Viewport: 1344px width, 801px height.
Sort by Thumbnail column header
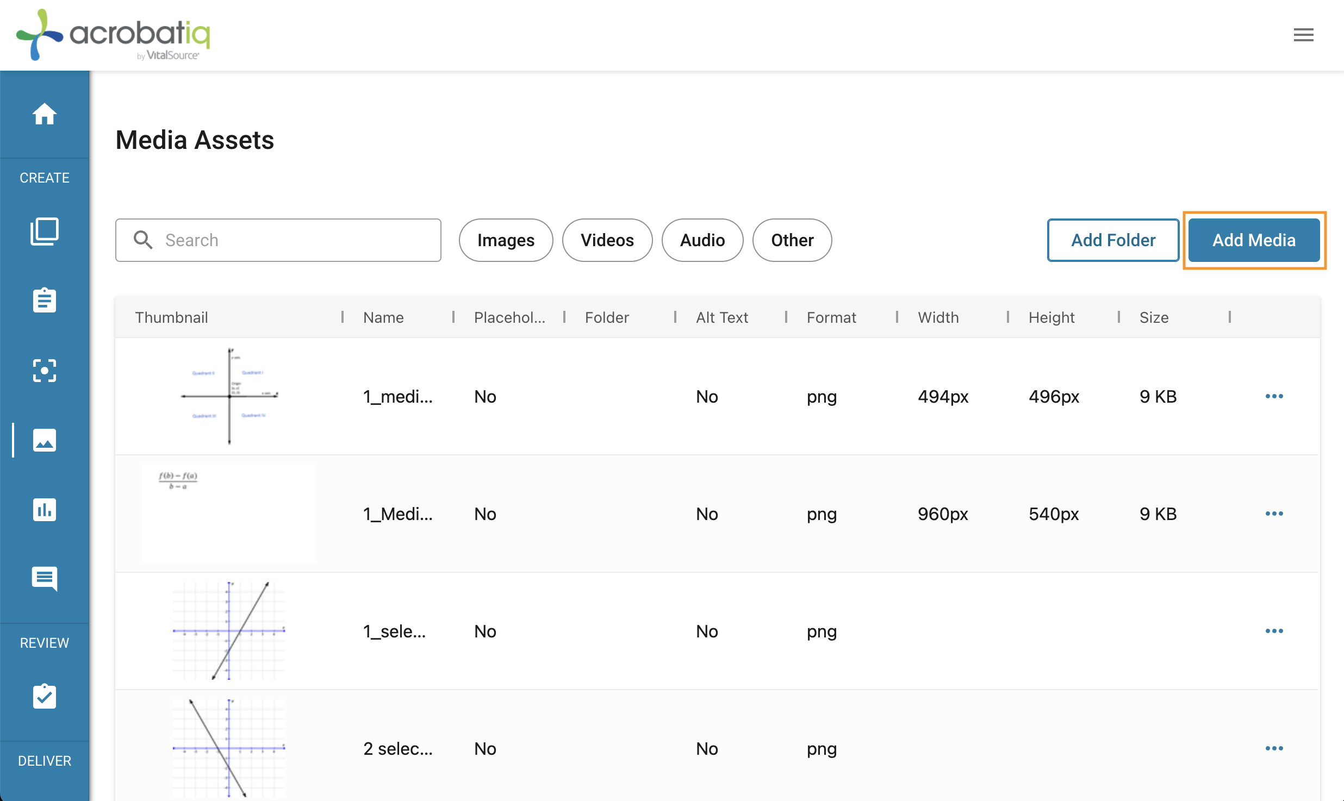(x=171, y=317)
